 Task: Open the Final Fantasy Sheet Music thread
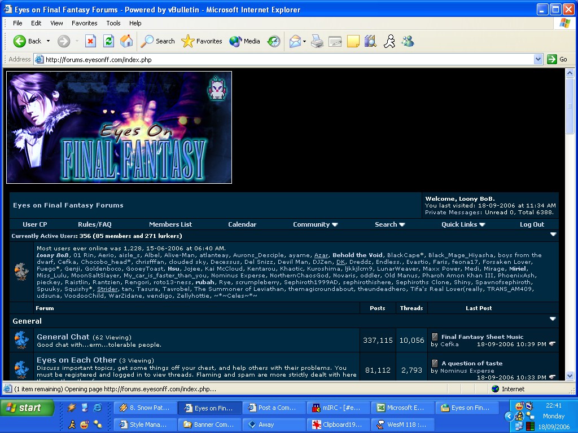point(482,337)
